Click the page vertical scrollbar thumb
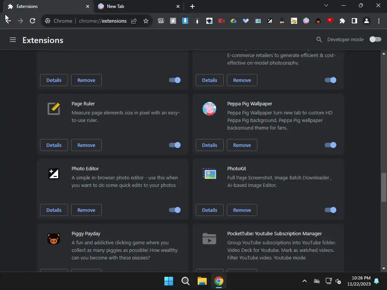This screenshot has width=387, height=290. click(x=384, y=187)
